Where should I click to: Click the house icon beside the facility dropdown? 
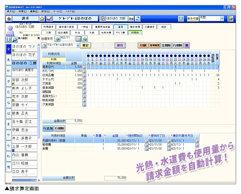pyautogui.click(x=44, y=46)
